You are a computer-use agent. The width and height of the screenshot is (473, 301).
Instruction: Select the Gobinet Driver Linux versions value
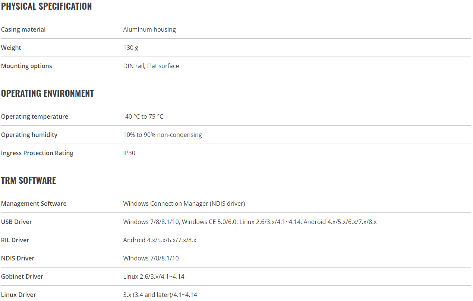(x=154, y=276)
